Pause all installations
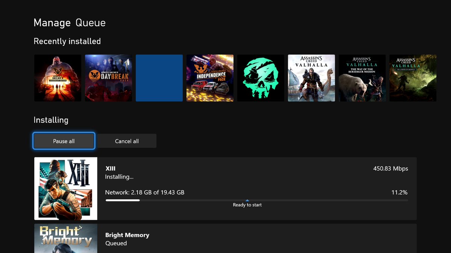Viewport: 451px width, 253px height. coord(64,141)
